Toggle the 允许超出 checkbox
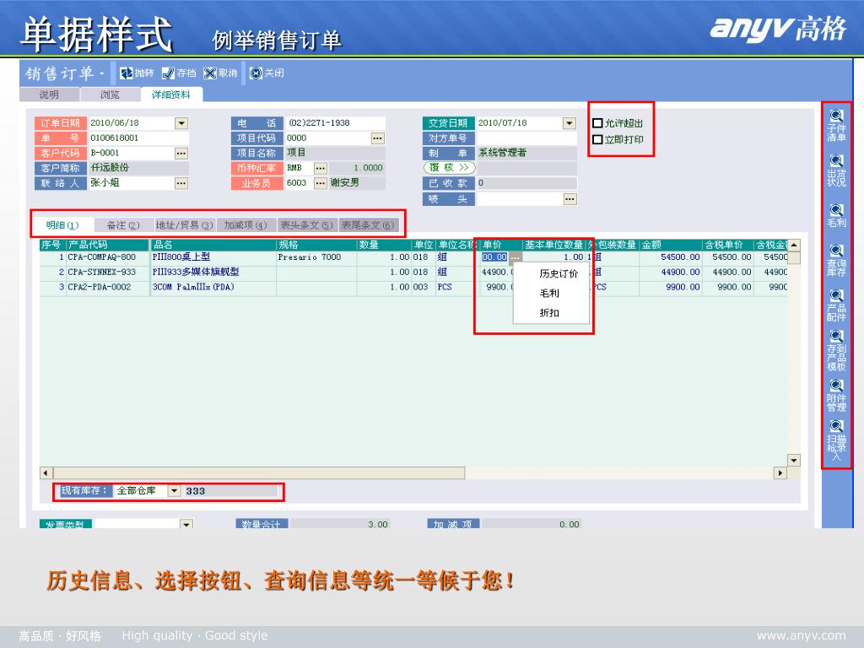The image size is (864, 648). click(597, 123)
